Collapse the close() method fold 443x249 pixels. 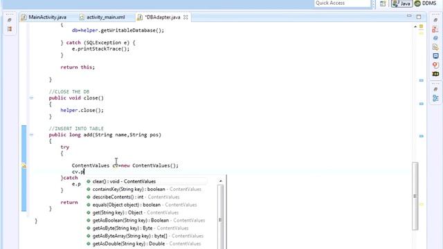pyautogui.click(x=31, y=98)
